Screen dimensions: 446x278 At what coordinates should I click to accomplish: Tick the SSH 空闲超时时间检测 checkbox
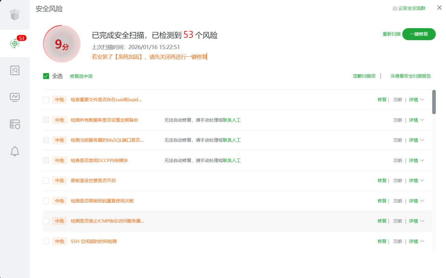click(46, 241)
